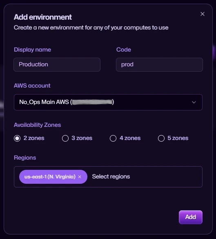Focus the Display name input field
Image resolution: width=216 pixels, height=239 pixels.
(57, 65)
